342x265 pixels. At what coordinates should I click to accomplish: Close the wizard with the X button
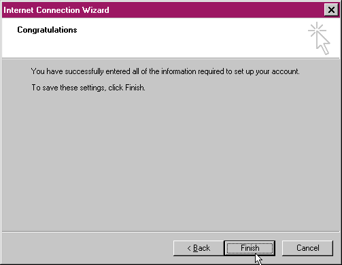(x=331, y=10)
